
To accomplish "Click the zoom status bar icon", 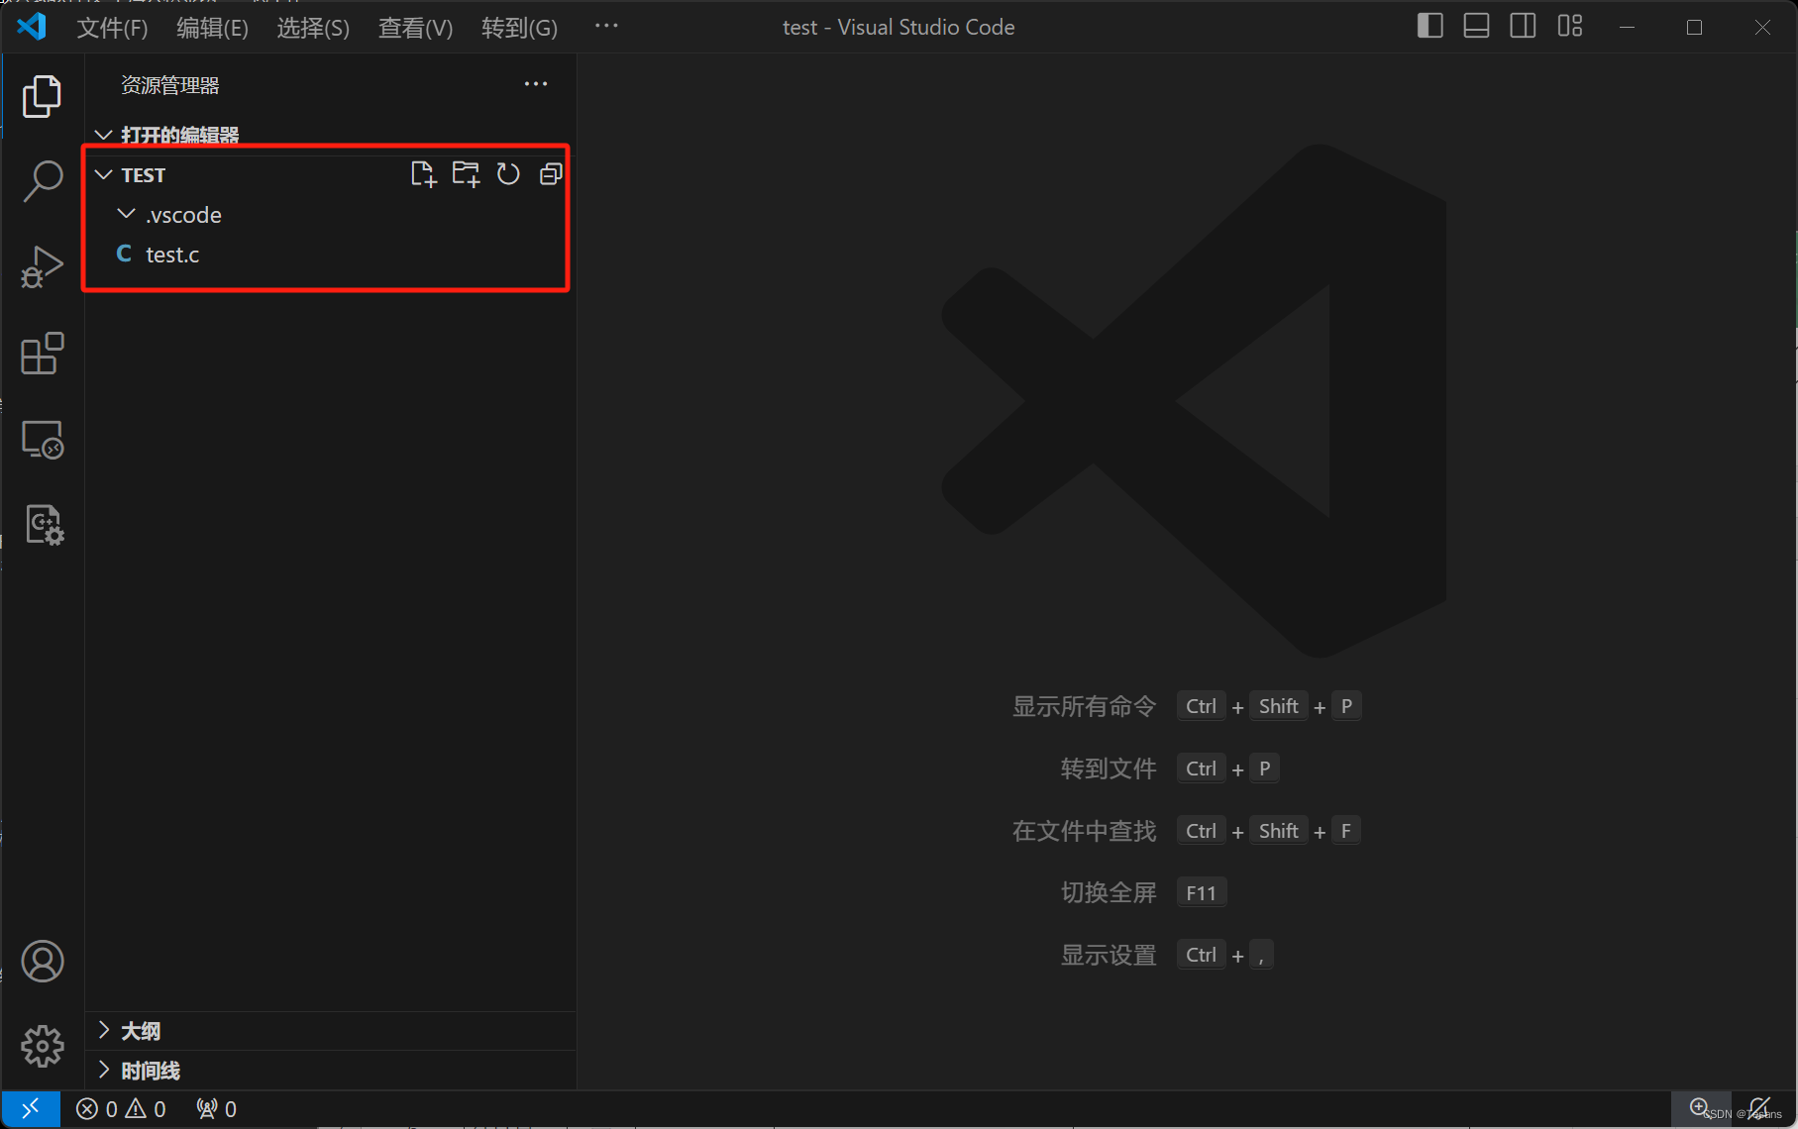I will (x=1701, y=1108).
